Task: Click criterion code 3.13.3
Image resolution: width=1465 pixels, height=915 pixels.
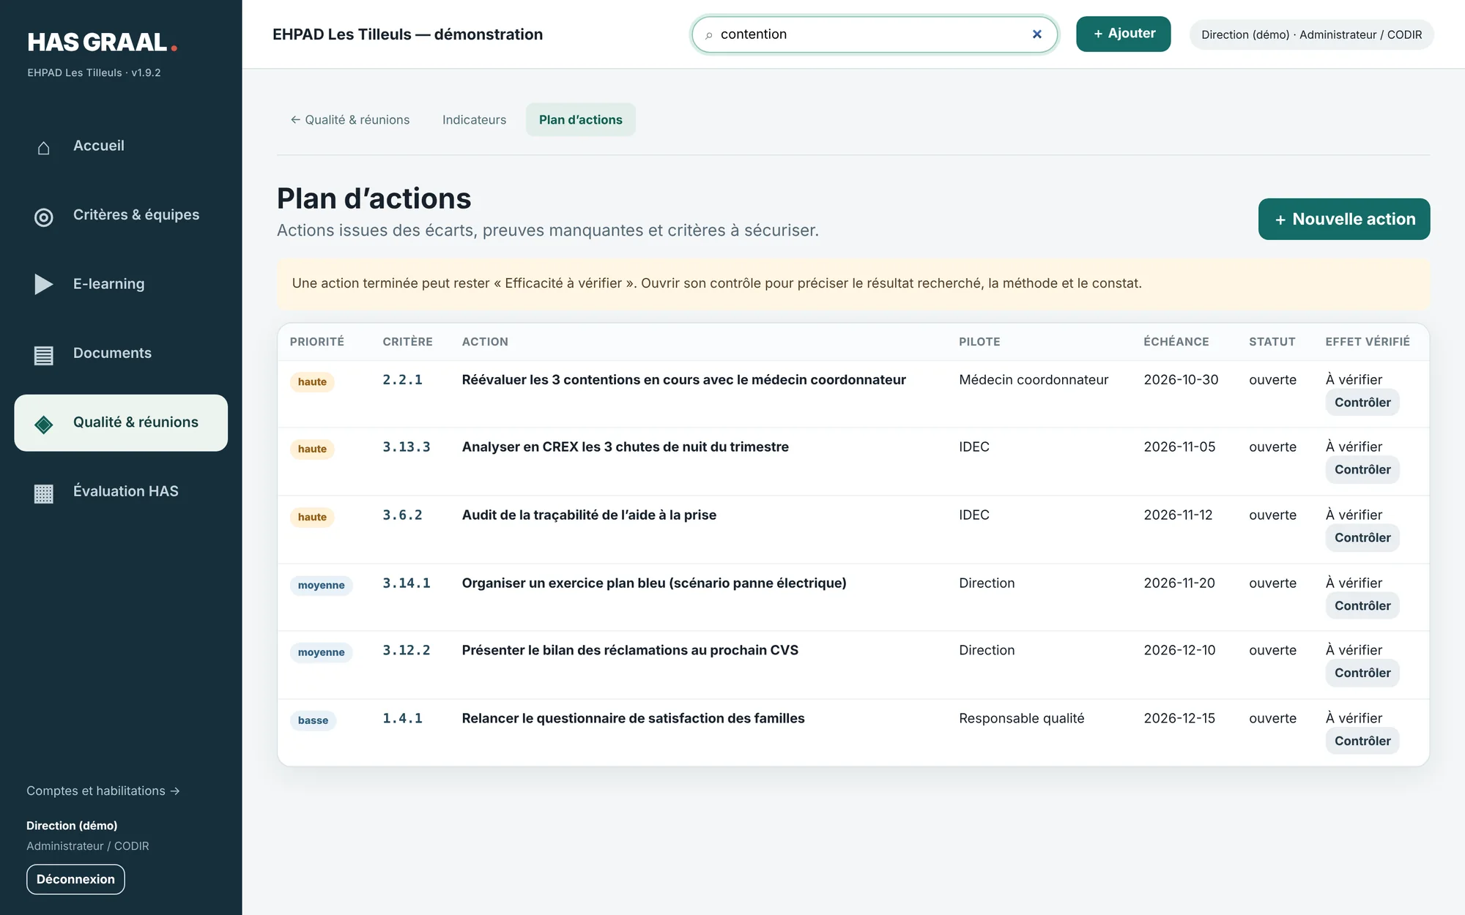Action: 407,447
